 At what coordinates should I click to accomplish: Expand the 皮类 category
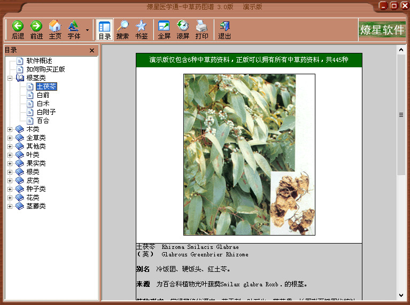click(10, 181)
